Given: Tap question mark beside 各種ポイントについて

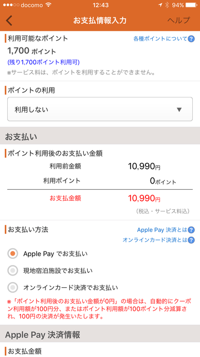Looking at the screenshot, I should 191,38.
